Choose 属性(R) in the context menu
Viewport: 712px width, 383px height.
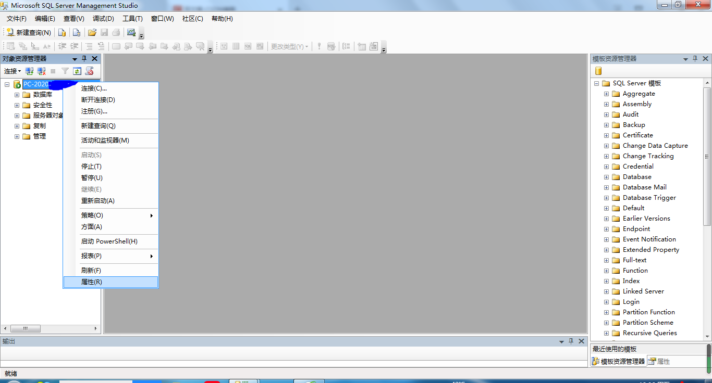pyautogui.click(x=111, y=282)
